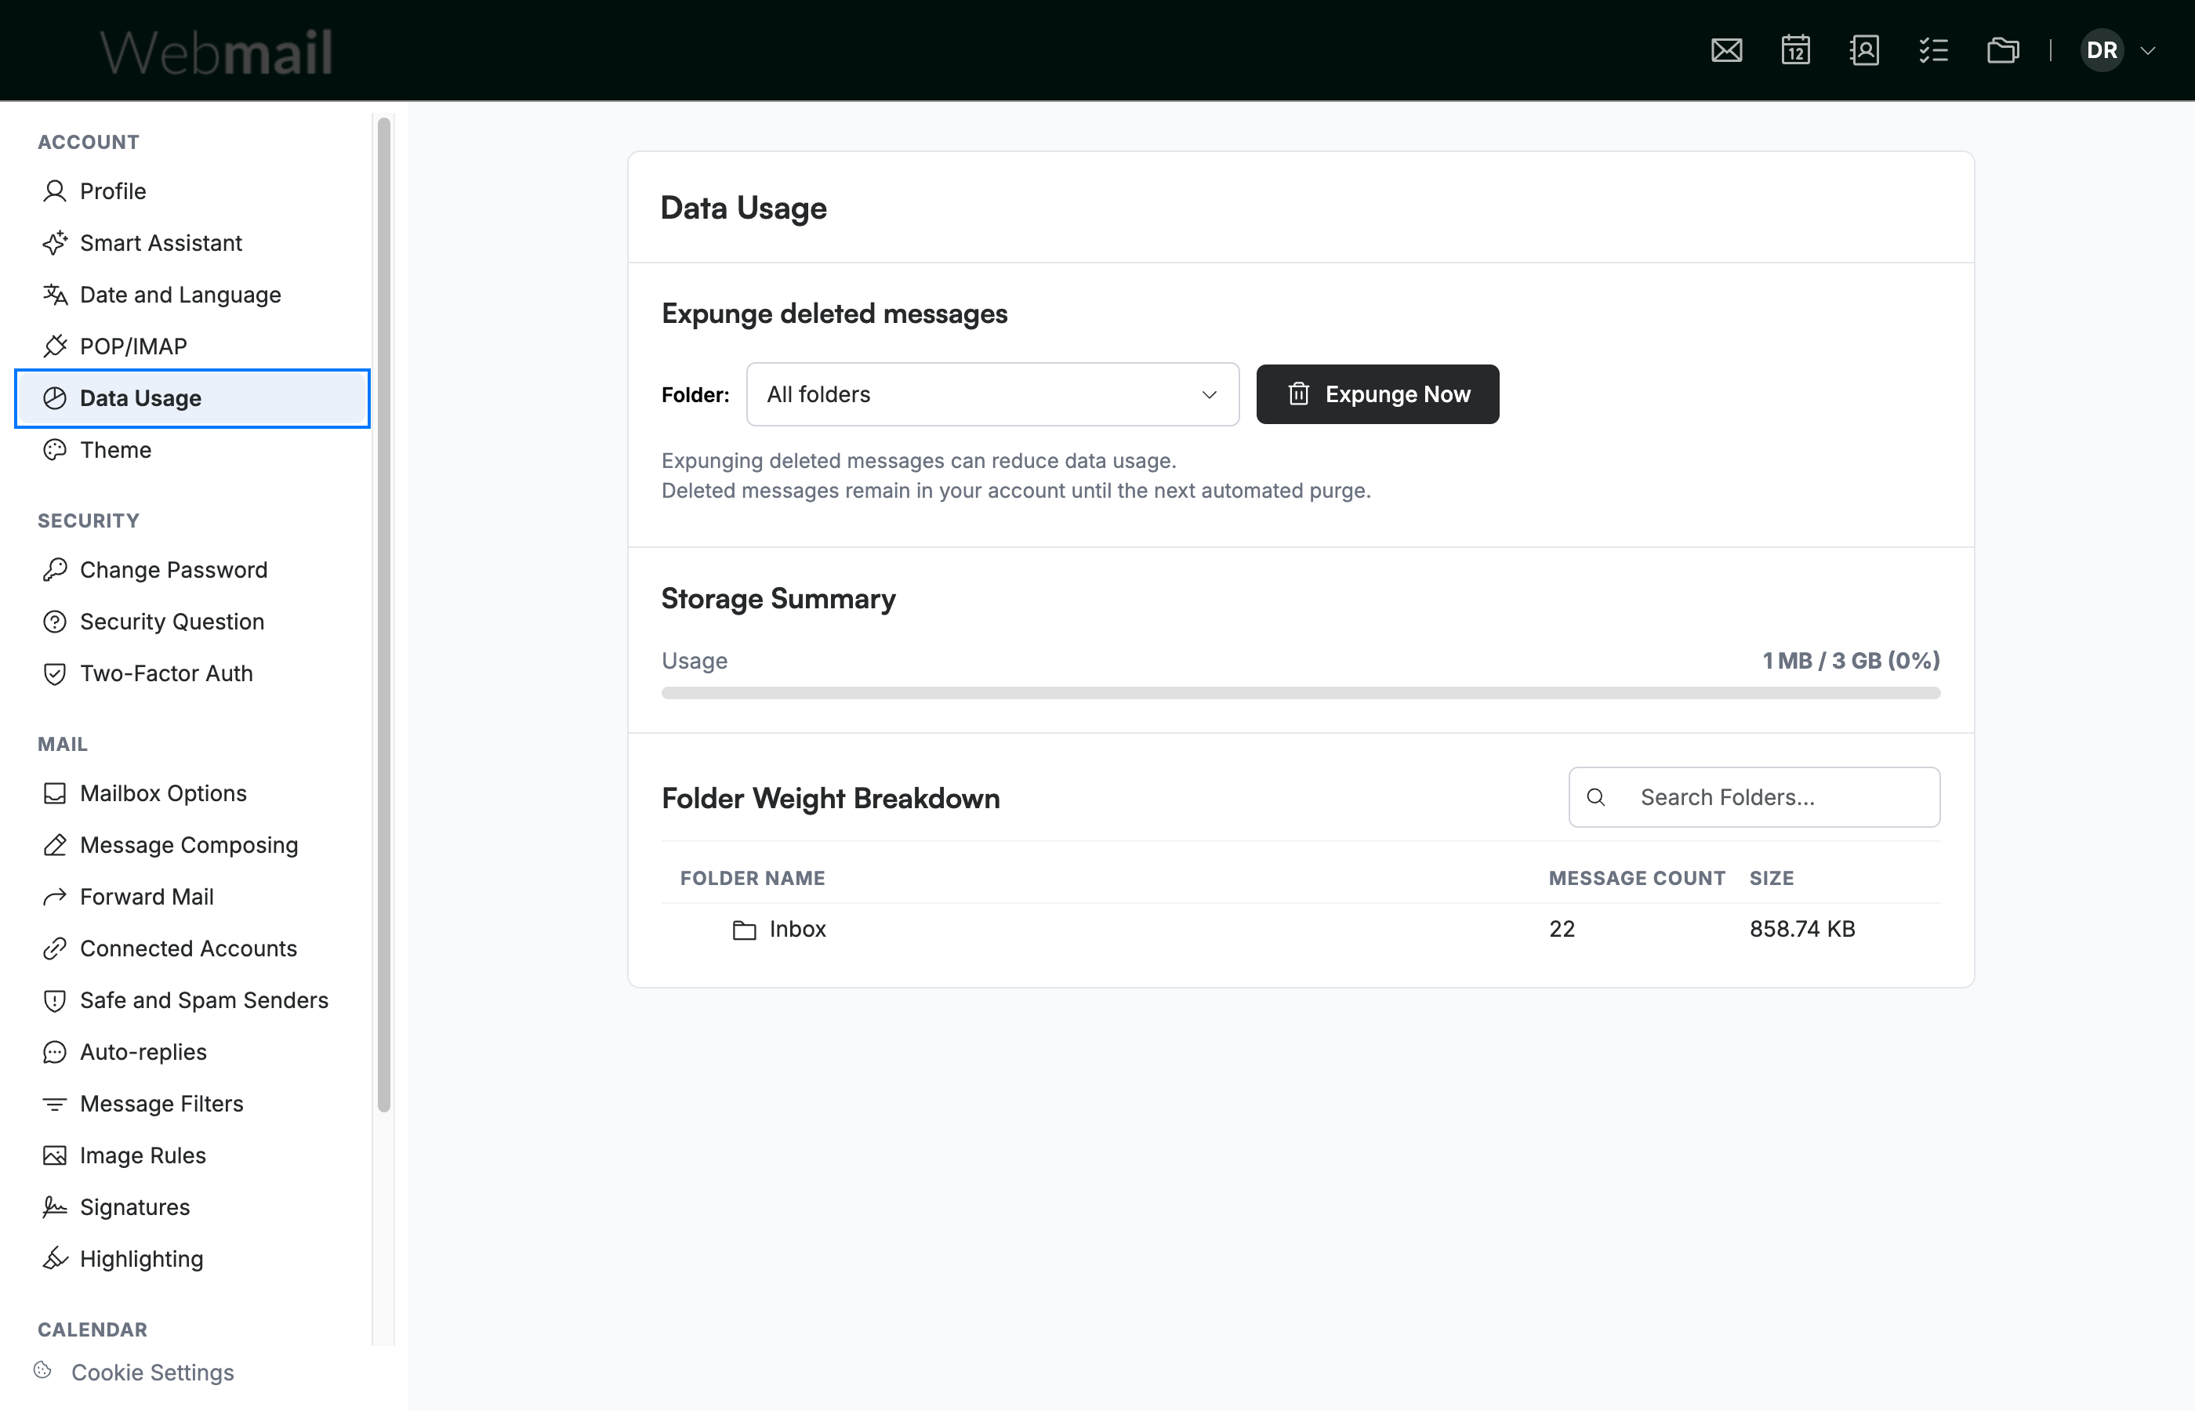The image size is (2195, 1411).
Task: Open the Calendar icon in header
Action: click(1795, 50)
